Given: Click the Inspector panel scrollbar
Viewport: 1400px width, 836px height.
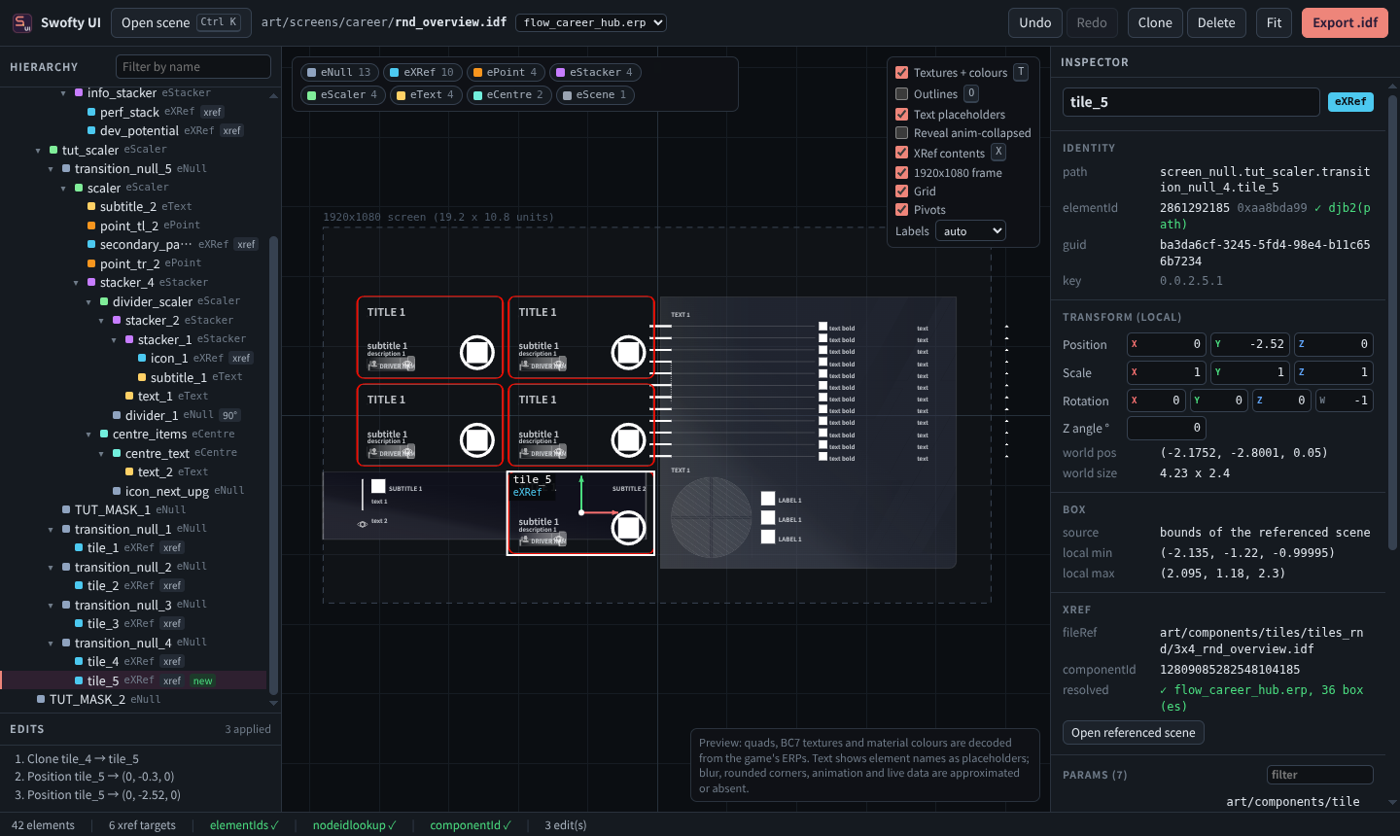Looking at the screenshot, I should [x=1393, y=321].
